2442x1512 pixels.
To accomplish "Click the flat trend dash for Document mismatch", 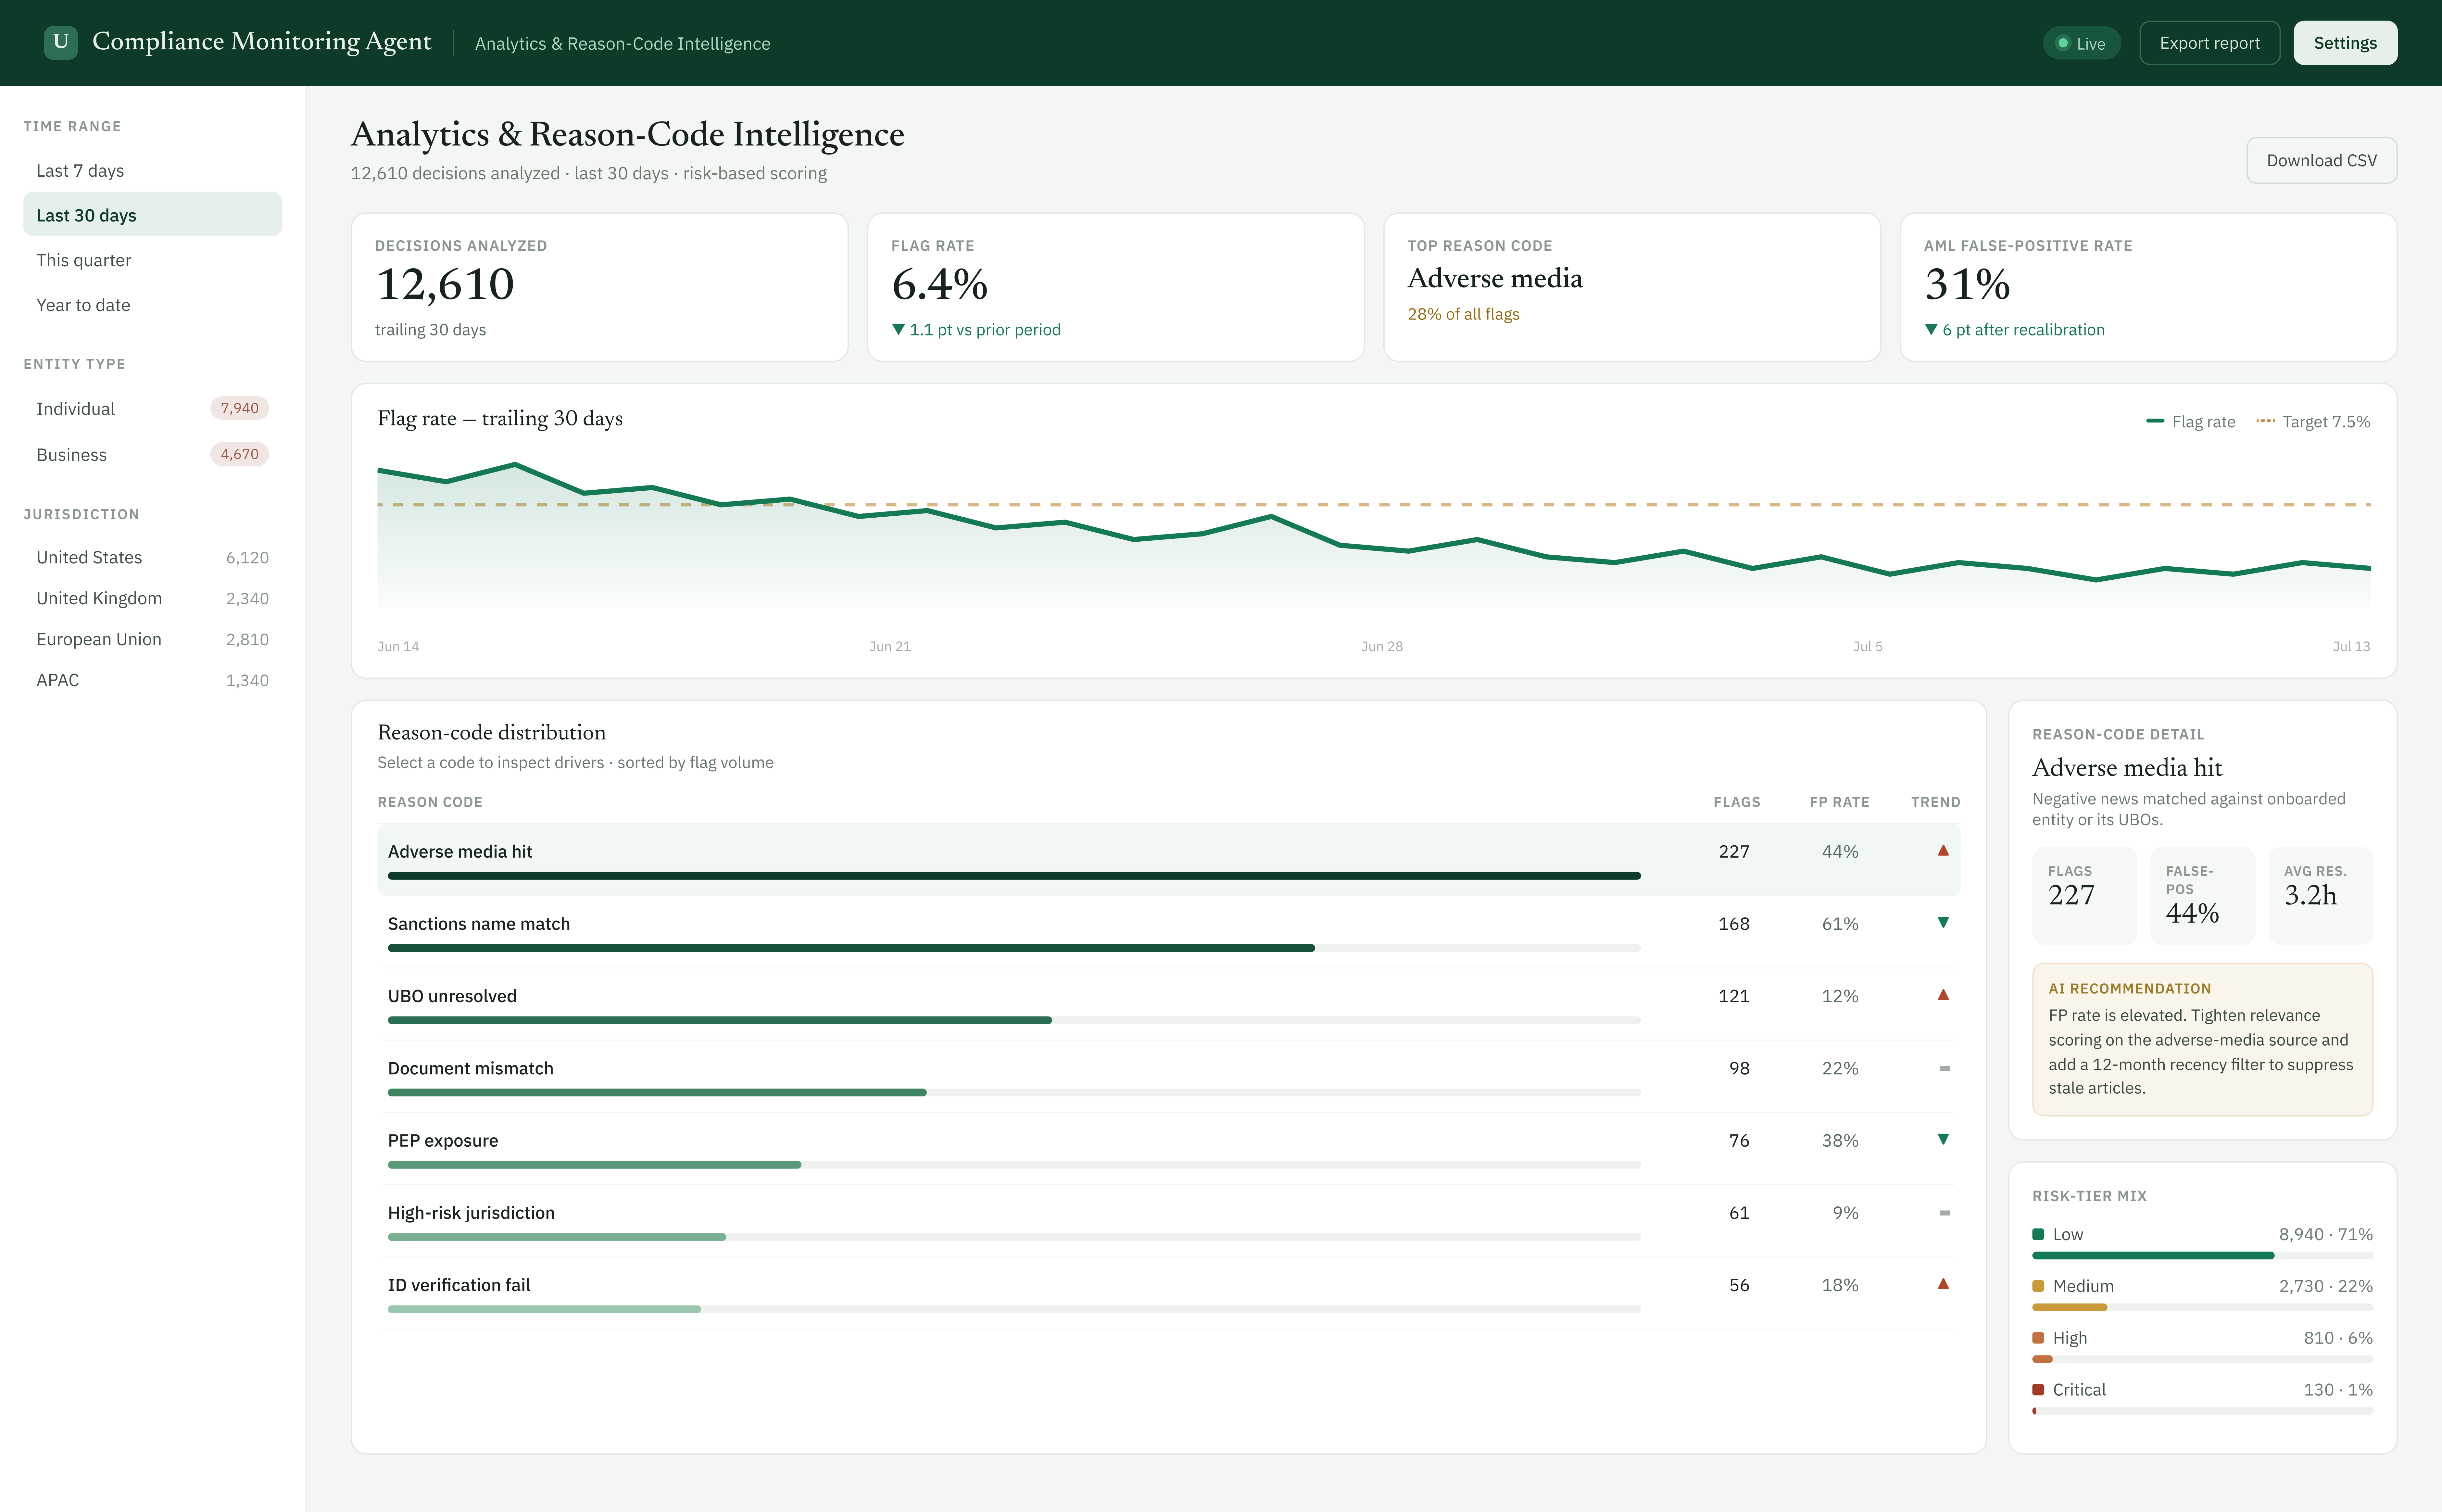I will pos(1944,1068).
